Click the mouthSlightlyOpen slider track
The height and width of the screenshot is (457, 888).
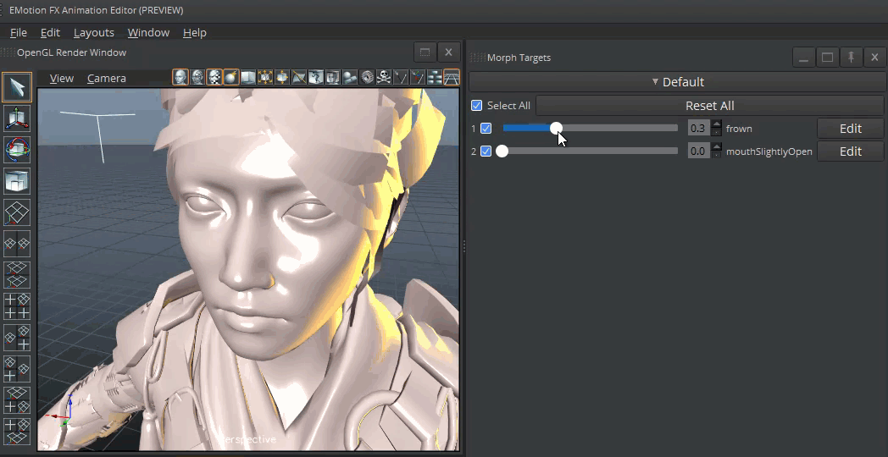tap(593, 151)
